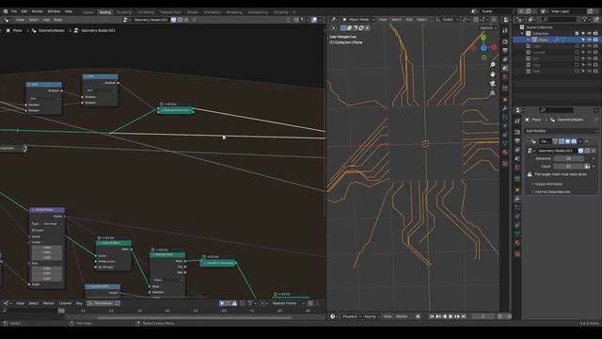602x339 pixels.
Task: Collapse the Collection in outliner
Action: pos(522,34)
